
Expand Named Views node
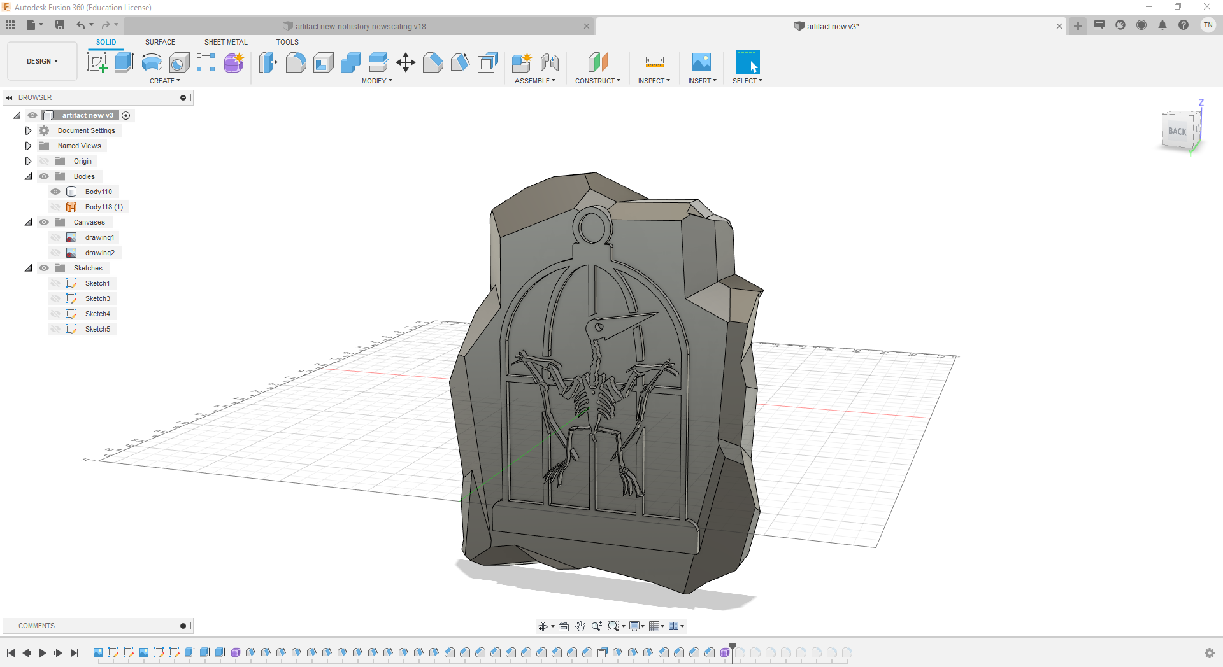coord(28,146)
